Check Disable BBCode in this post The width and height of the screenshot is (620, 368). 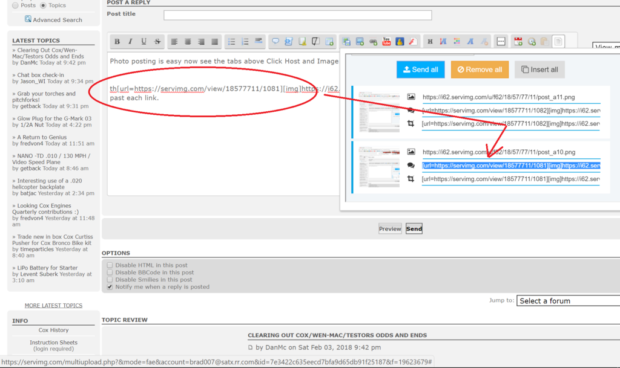coord(110,272)
